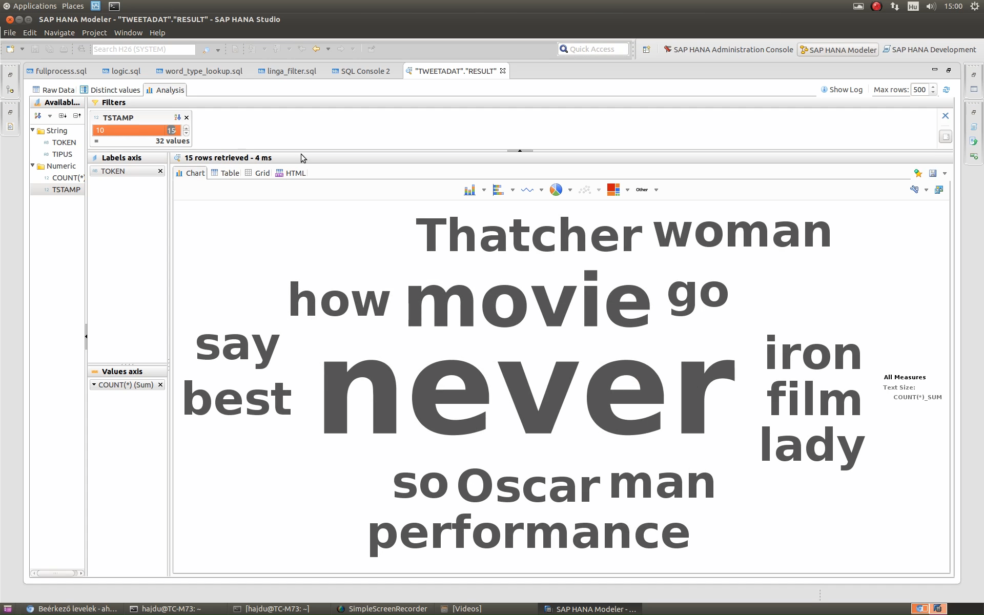
Task: Open dropdown next to horizontal bar chart
Action: click(x=512, y=190)
